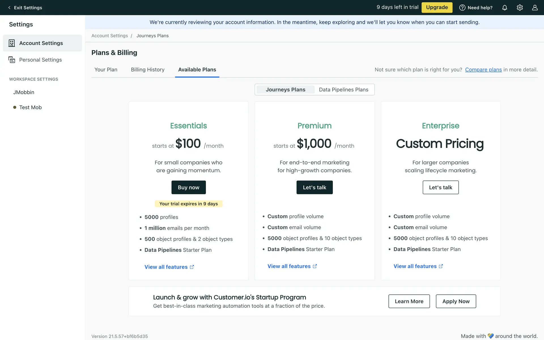This screenshot has width=544, height=340.
Task: Select the Test Mob workspace
Action: [x=30, y=107]
